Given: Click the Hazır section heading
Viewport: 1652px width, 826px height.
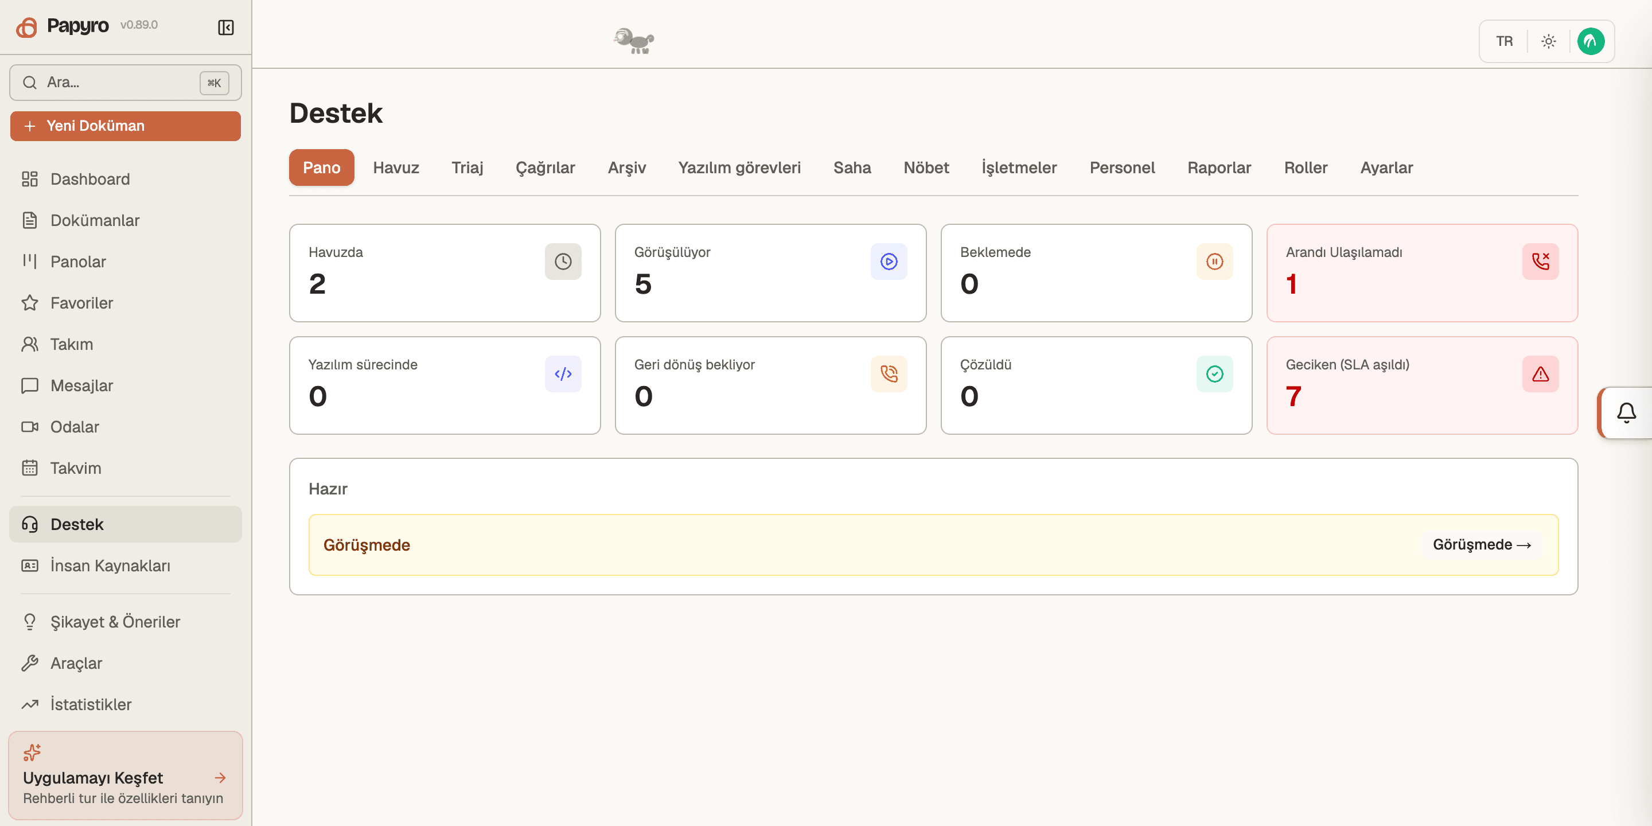Looking at the screenshot, I should tap(328, 489).
